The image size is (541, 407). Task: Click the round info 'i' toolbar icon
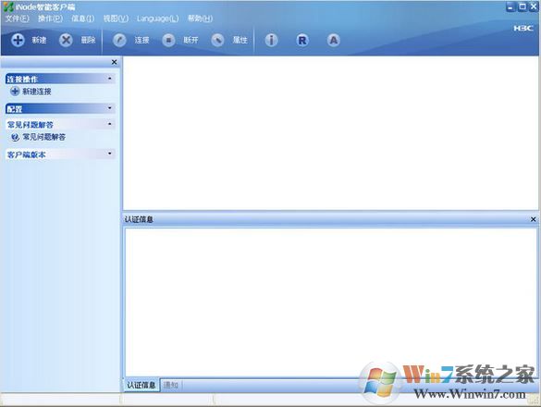(271, 41)
